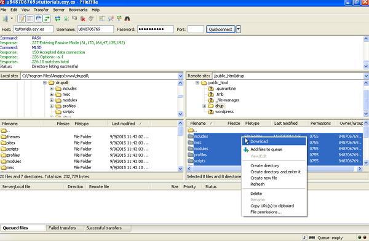Open the Local site path dropdown
Image resolution: width=369 pixels, height=241 pixels.
(x=180, y=76)
